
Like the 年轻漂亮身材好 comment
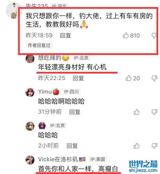[128, 78]
